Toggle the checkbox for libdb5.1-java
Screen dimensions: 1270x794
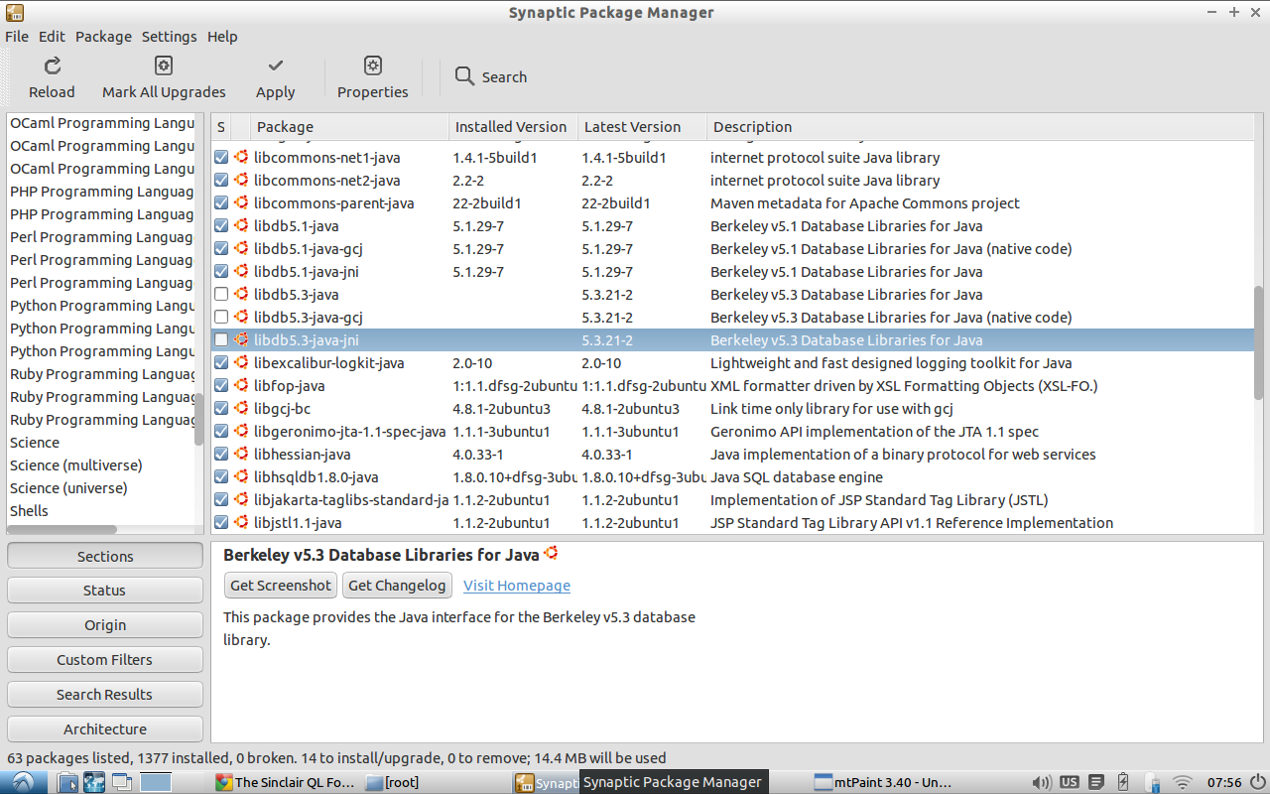(x=221, y=225)
